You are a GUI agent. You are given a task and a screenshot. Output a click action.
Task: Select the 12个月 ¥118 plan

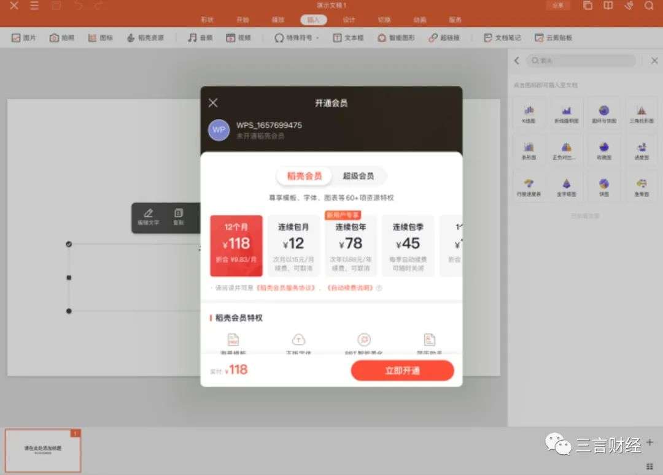[x=236, y=246]
